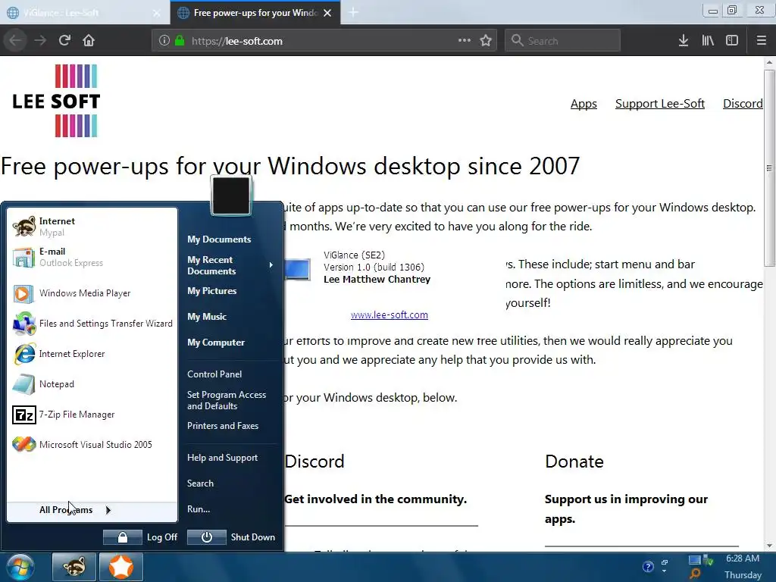Open page actions three-dot menu

tap(465, 40)
